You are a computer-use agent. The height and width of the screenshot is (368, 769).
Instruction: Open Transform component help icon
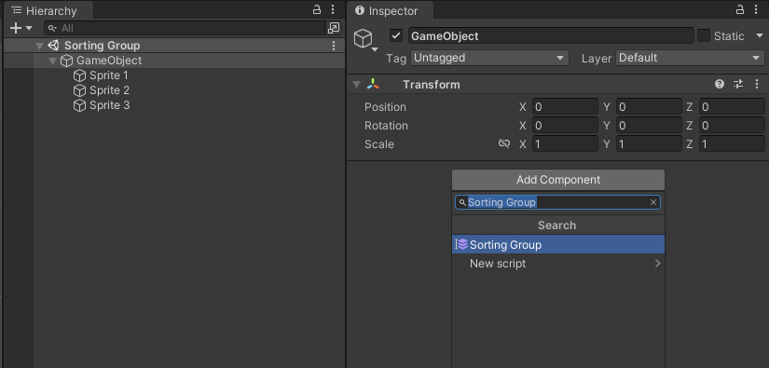(x=720, y=84)
